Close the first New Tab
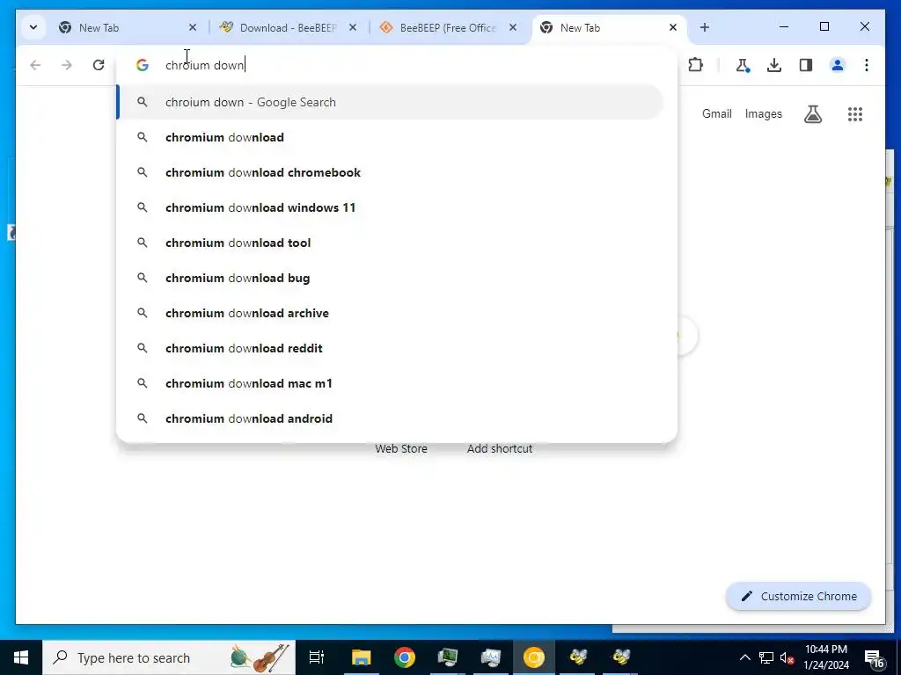Viewport: 901px width, 675px height. pos(193,27)
